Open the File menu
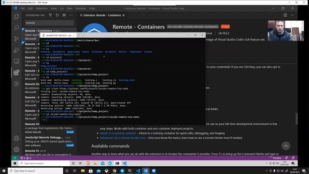 point(23,9)
